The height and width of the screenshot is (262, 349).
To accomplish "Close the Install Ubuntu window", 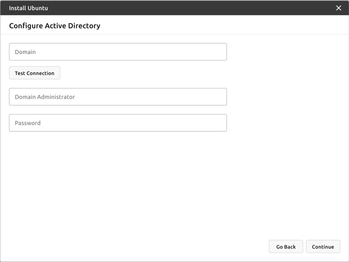I will click(x=338, y=8).
